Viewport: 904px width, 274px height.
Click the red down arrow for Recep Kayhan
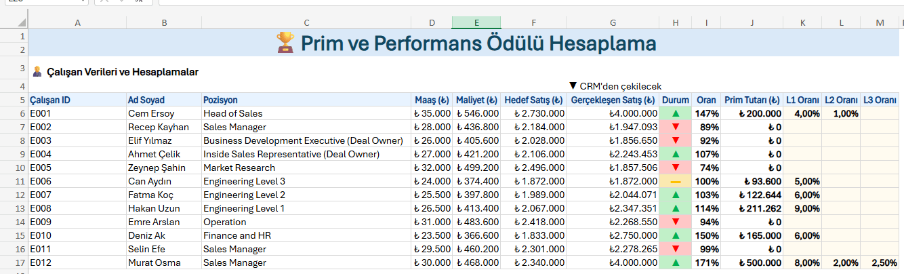point(675,127)
